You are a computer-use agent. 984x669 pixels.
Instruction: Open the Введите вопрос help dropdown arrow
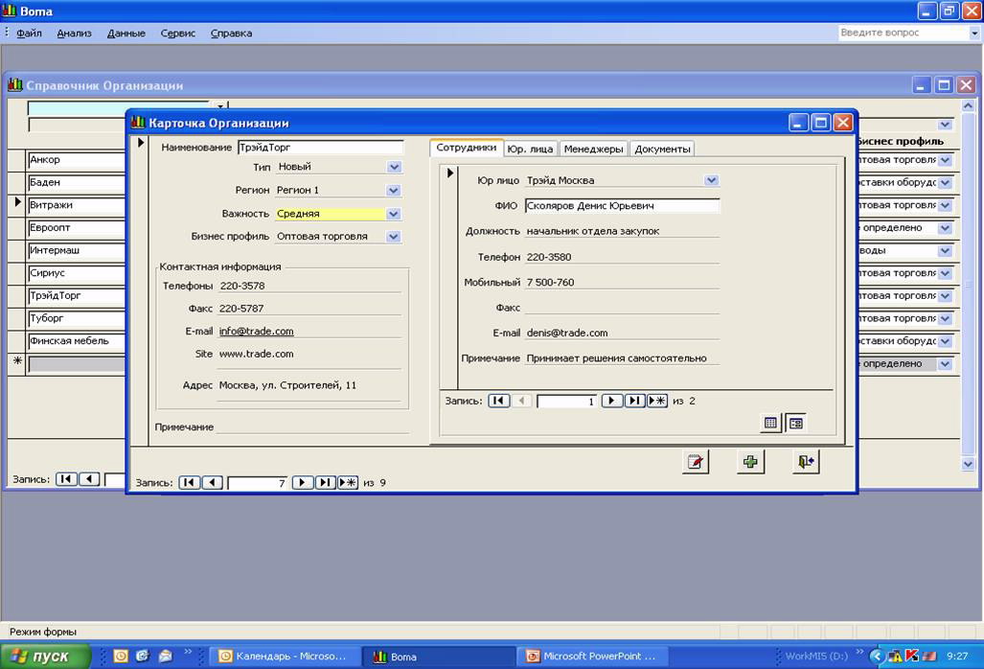click(974, 34)
